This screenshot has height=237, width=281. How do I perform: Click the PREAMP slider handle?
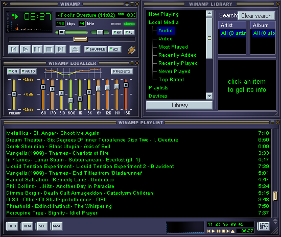tap(14, 94)
